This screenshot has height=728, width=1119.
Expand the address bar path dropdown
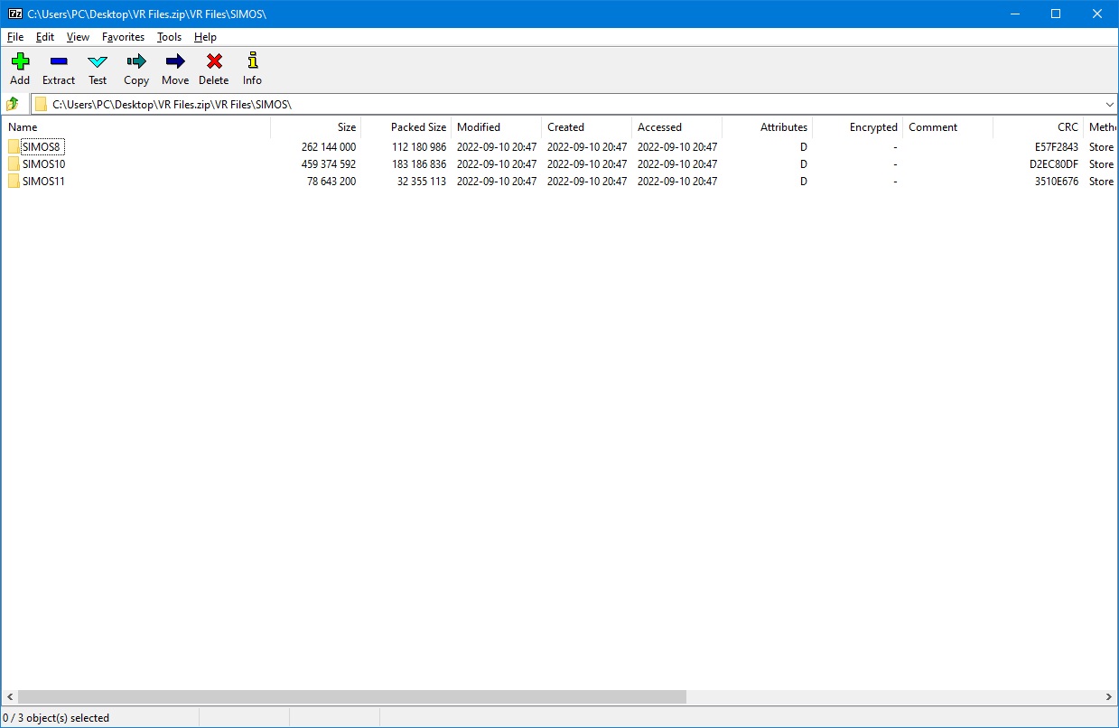point(1109,104)
